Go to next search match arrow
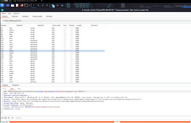The width and height of the screenshot is (191, 123). 12,118
